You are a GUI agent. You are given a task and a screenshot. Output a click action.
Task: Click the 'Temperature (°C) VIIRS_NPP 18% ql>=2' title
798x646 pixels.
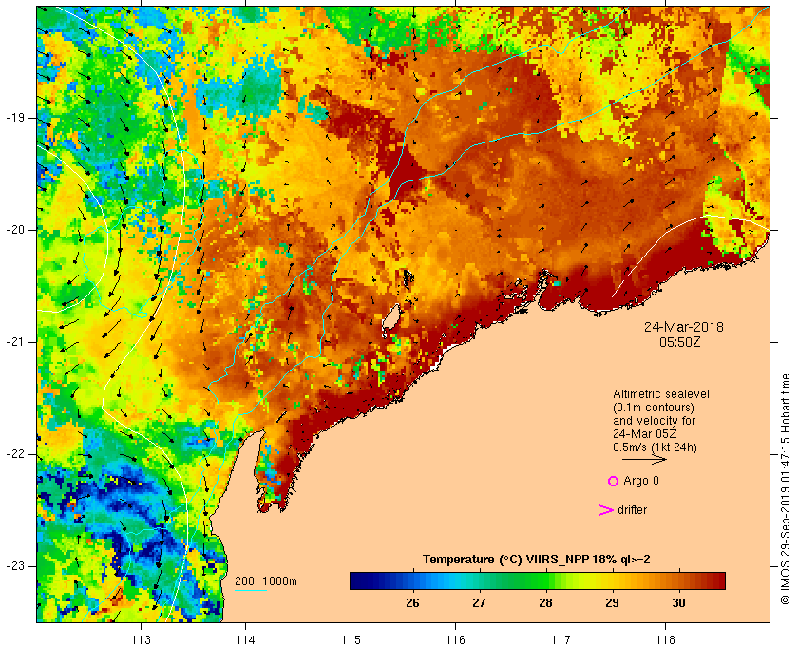[x=537, y=560]
